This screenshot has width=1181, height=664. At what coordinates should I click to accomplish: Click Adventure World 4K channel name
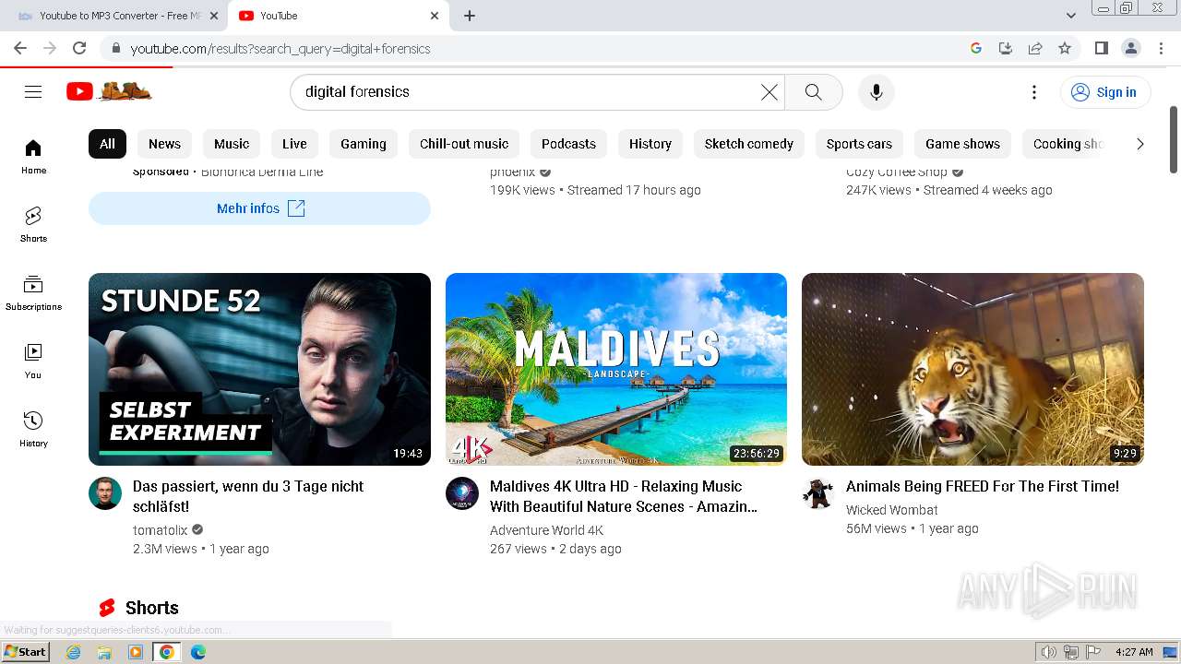coord(546,530)
